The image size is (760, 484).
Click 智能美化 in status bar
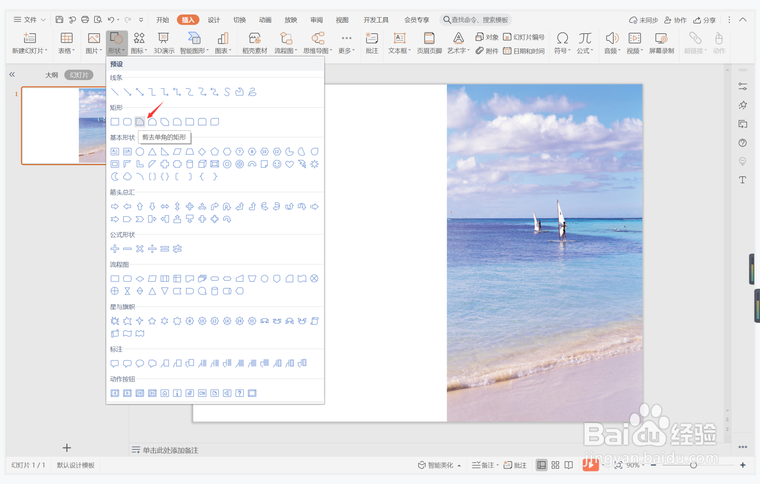(x=439, y=465)
